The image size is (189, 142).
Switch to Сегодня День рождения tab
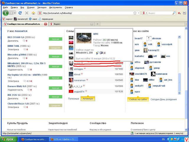pyautogui.click(x=164, y=99)
